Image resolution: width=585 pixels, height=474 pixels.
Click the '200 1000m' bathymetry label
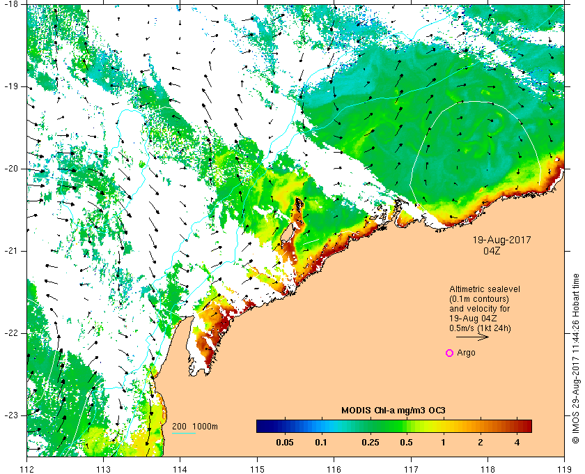[195, 427]
